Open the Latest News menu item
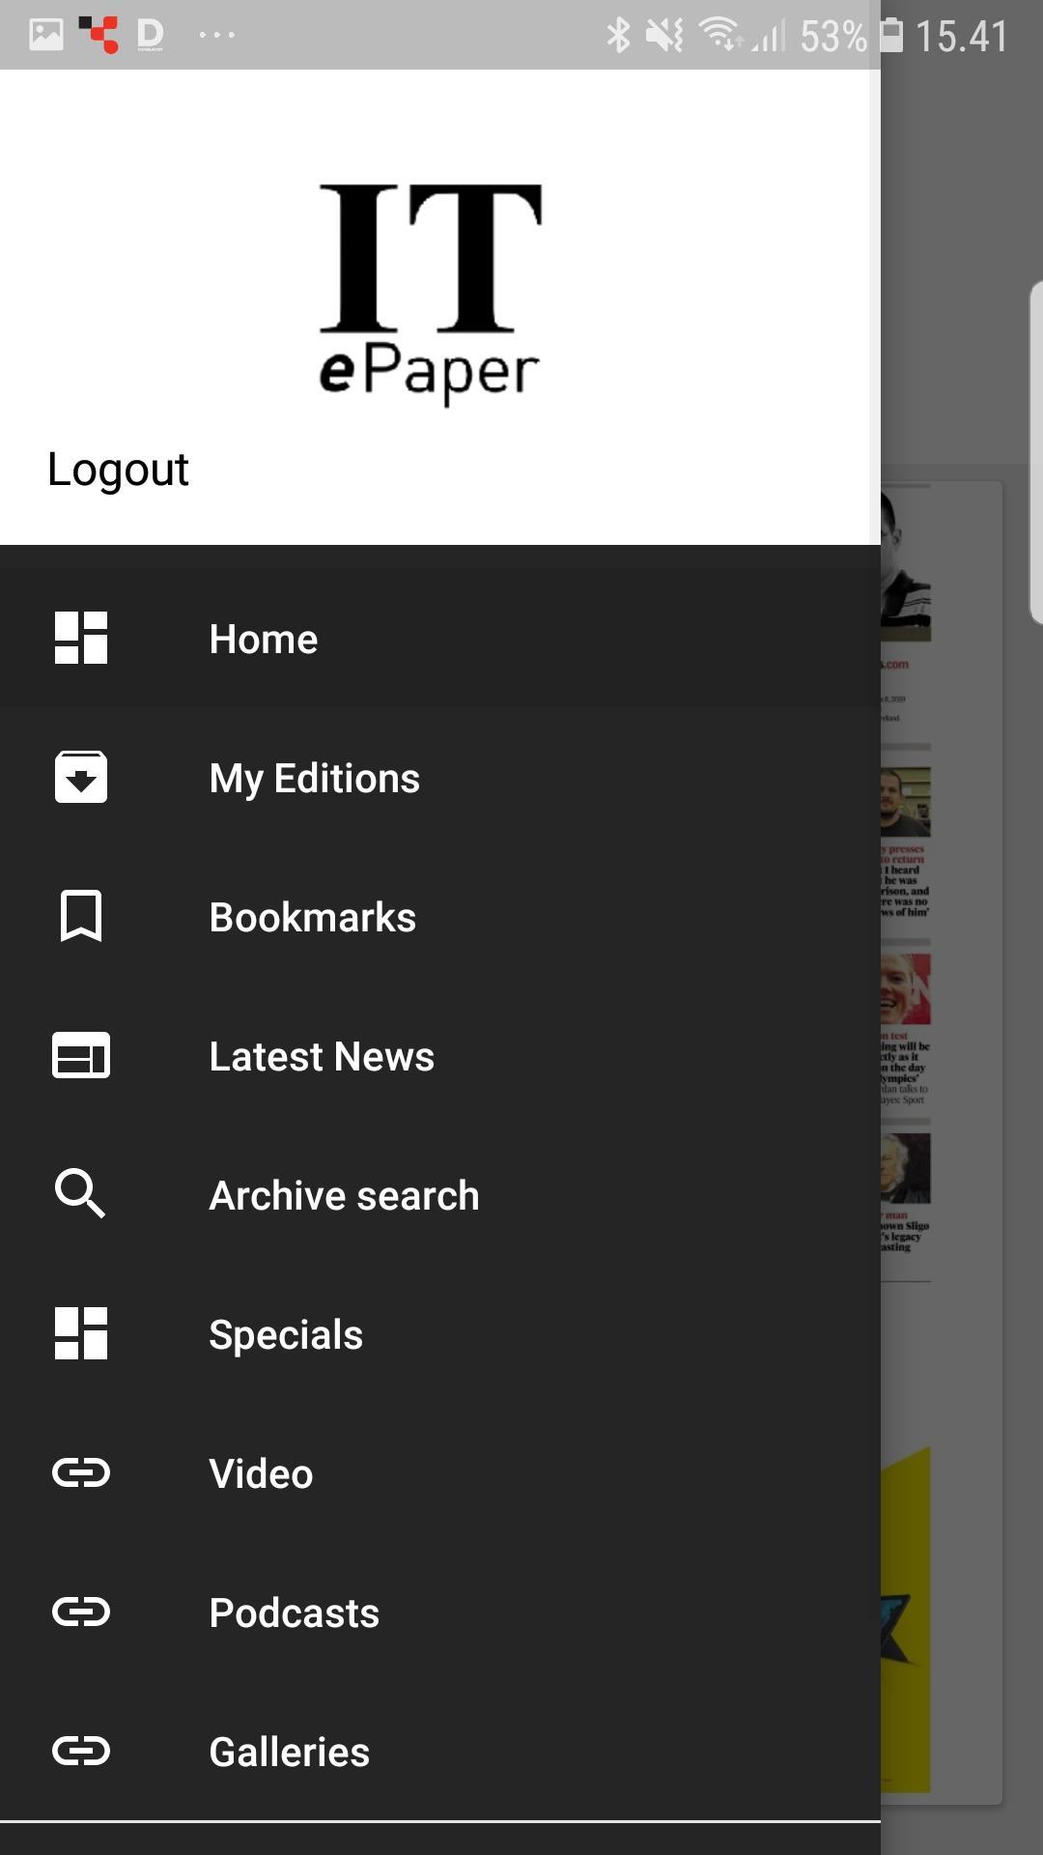Screen dimensions: 1043x1855 tap(440, 1055)
